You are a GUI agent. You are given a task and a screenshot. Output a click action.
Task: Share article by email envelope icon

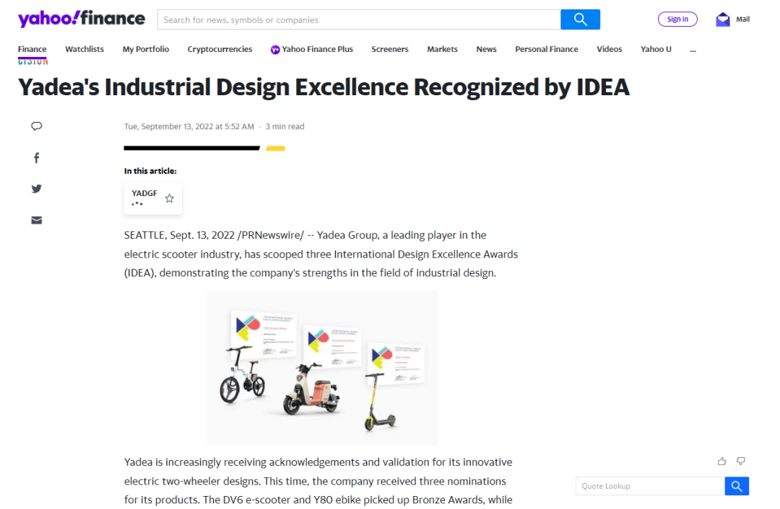(x=37, y=220)
